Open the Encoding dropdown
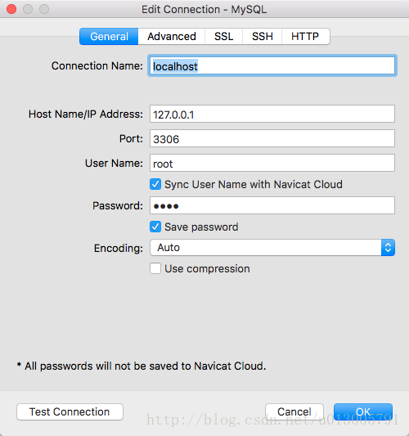This screenshot has width=409, height=436. 272,248
